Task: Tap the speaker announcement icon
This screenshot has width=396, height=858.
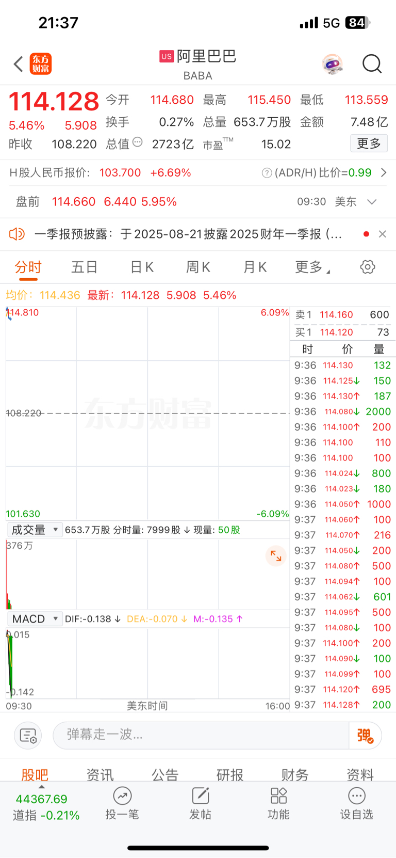Action: click(x=16, y=234)
